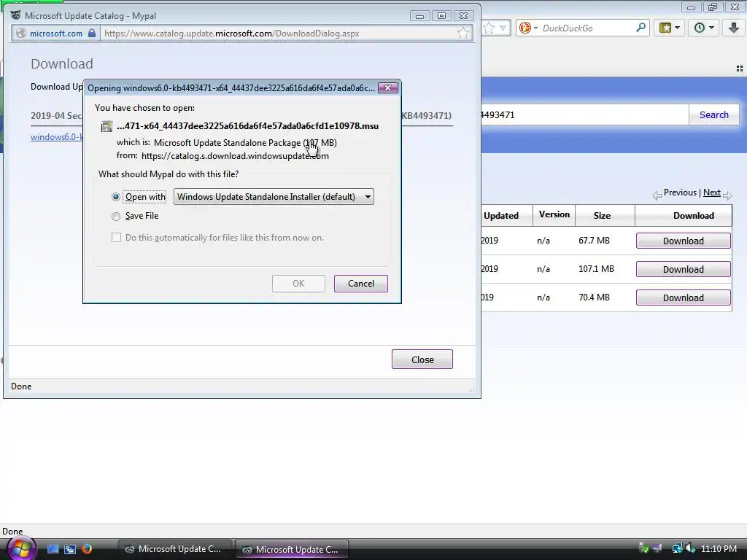This screenshot has height=560, width=747.
Task: Click the Close button in Download window
Action: tap(422, 359)
